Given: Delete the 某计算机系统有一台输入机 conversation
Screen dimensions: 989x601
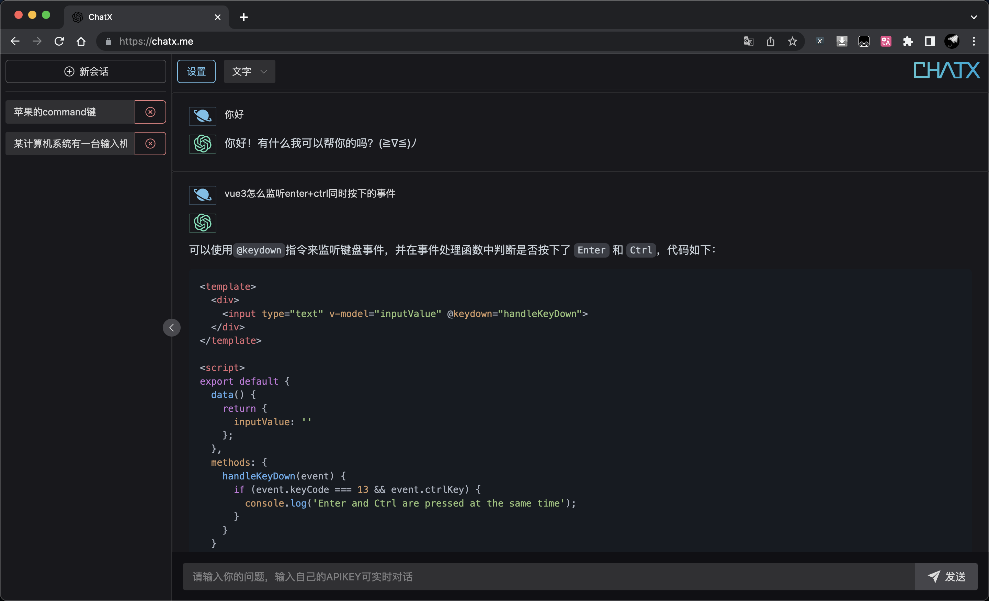Looking at the screenshot, I should (150, 144).
